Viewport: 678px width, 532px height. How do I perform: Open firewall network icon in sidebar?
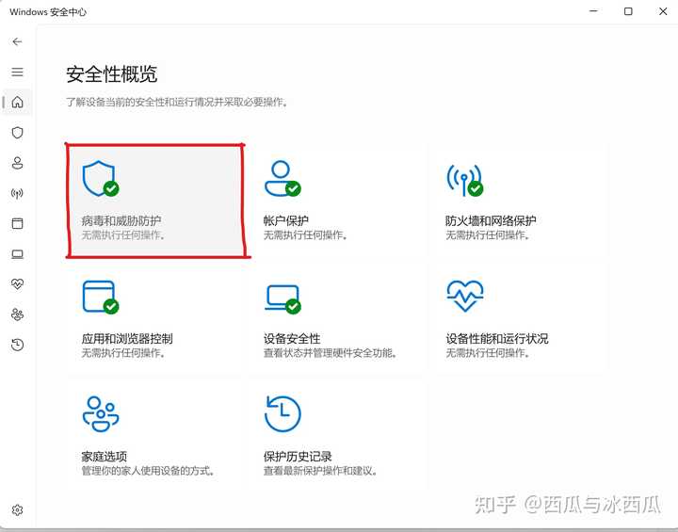point(17,193)
